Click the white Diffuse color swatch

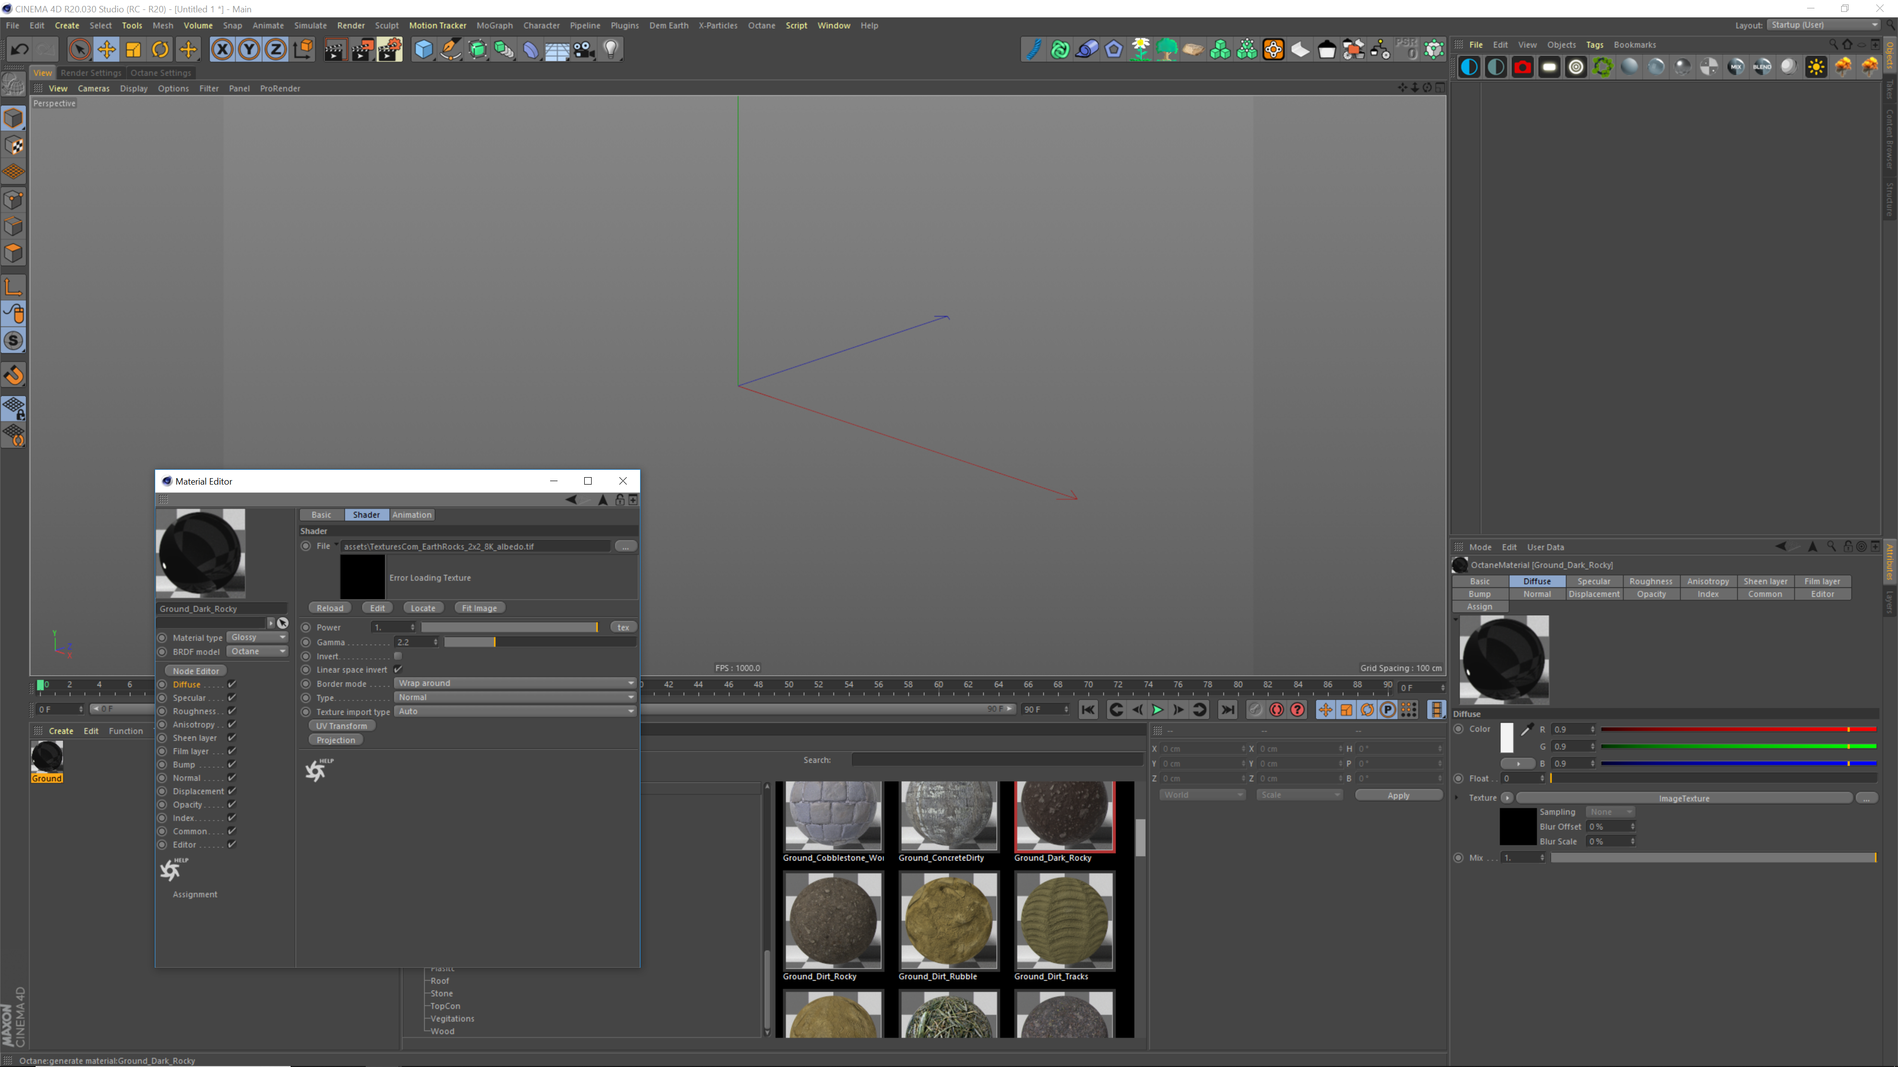pos(1507,737)
